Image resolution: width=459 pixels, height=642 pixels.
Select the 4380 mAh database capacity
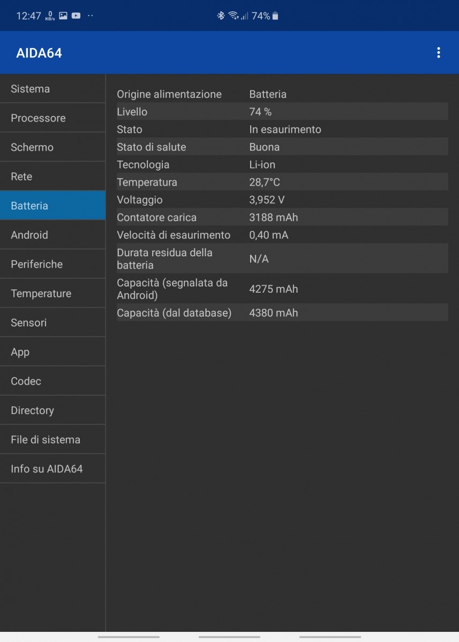(x=274, y=313)
